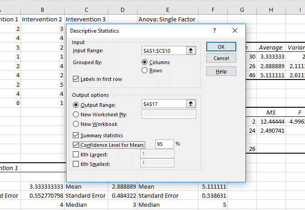Select New Workbook output option
The height and width of the screenshot is (210, 305).
76,124
